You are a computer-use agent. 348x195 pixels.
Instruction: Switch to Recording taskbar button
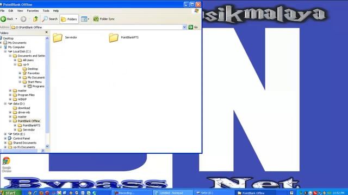pos(132,193)
